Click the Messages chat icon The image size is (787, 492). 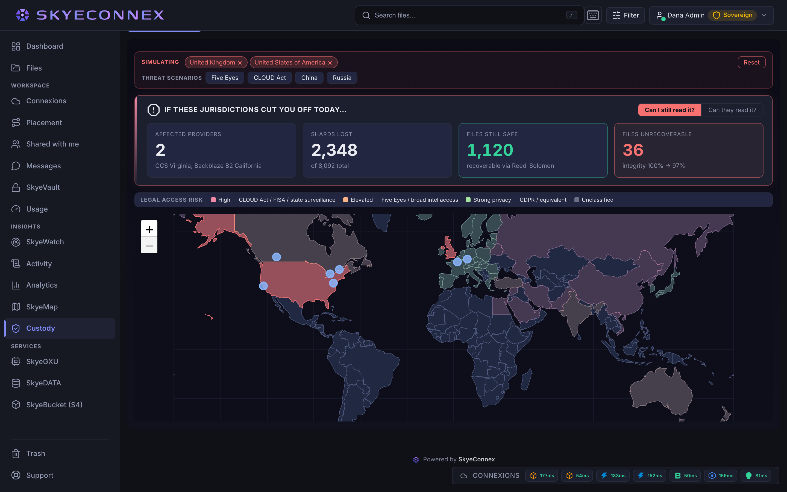coord(16,166)
